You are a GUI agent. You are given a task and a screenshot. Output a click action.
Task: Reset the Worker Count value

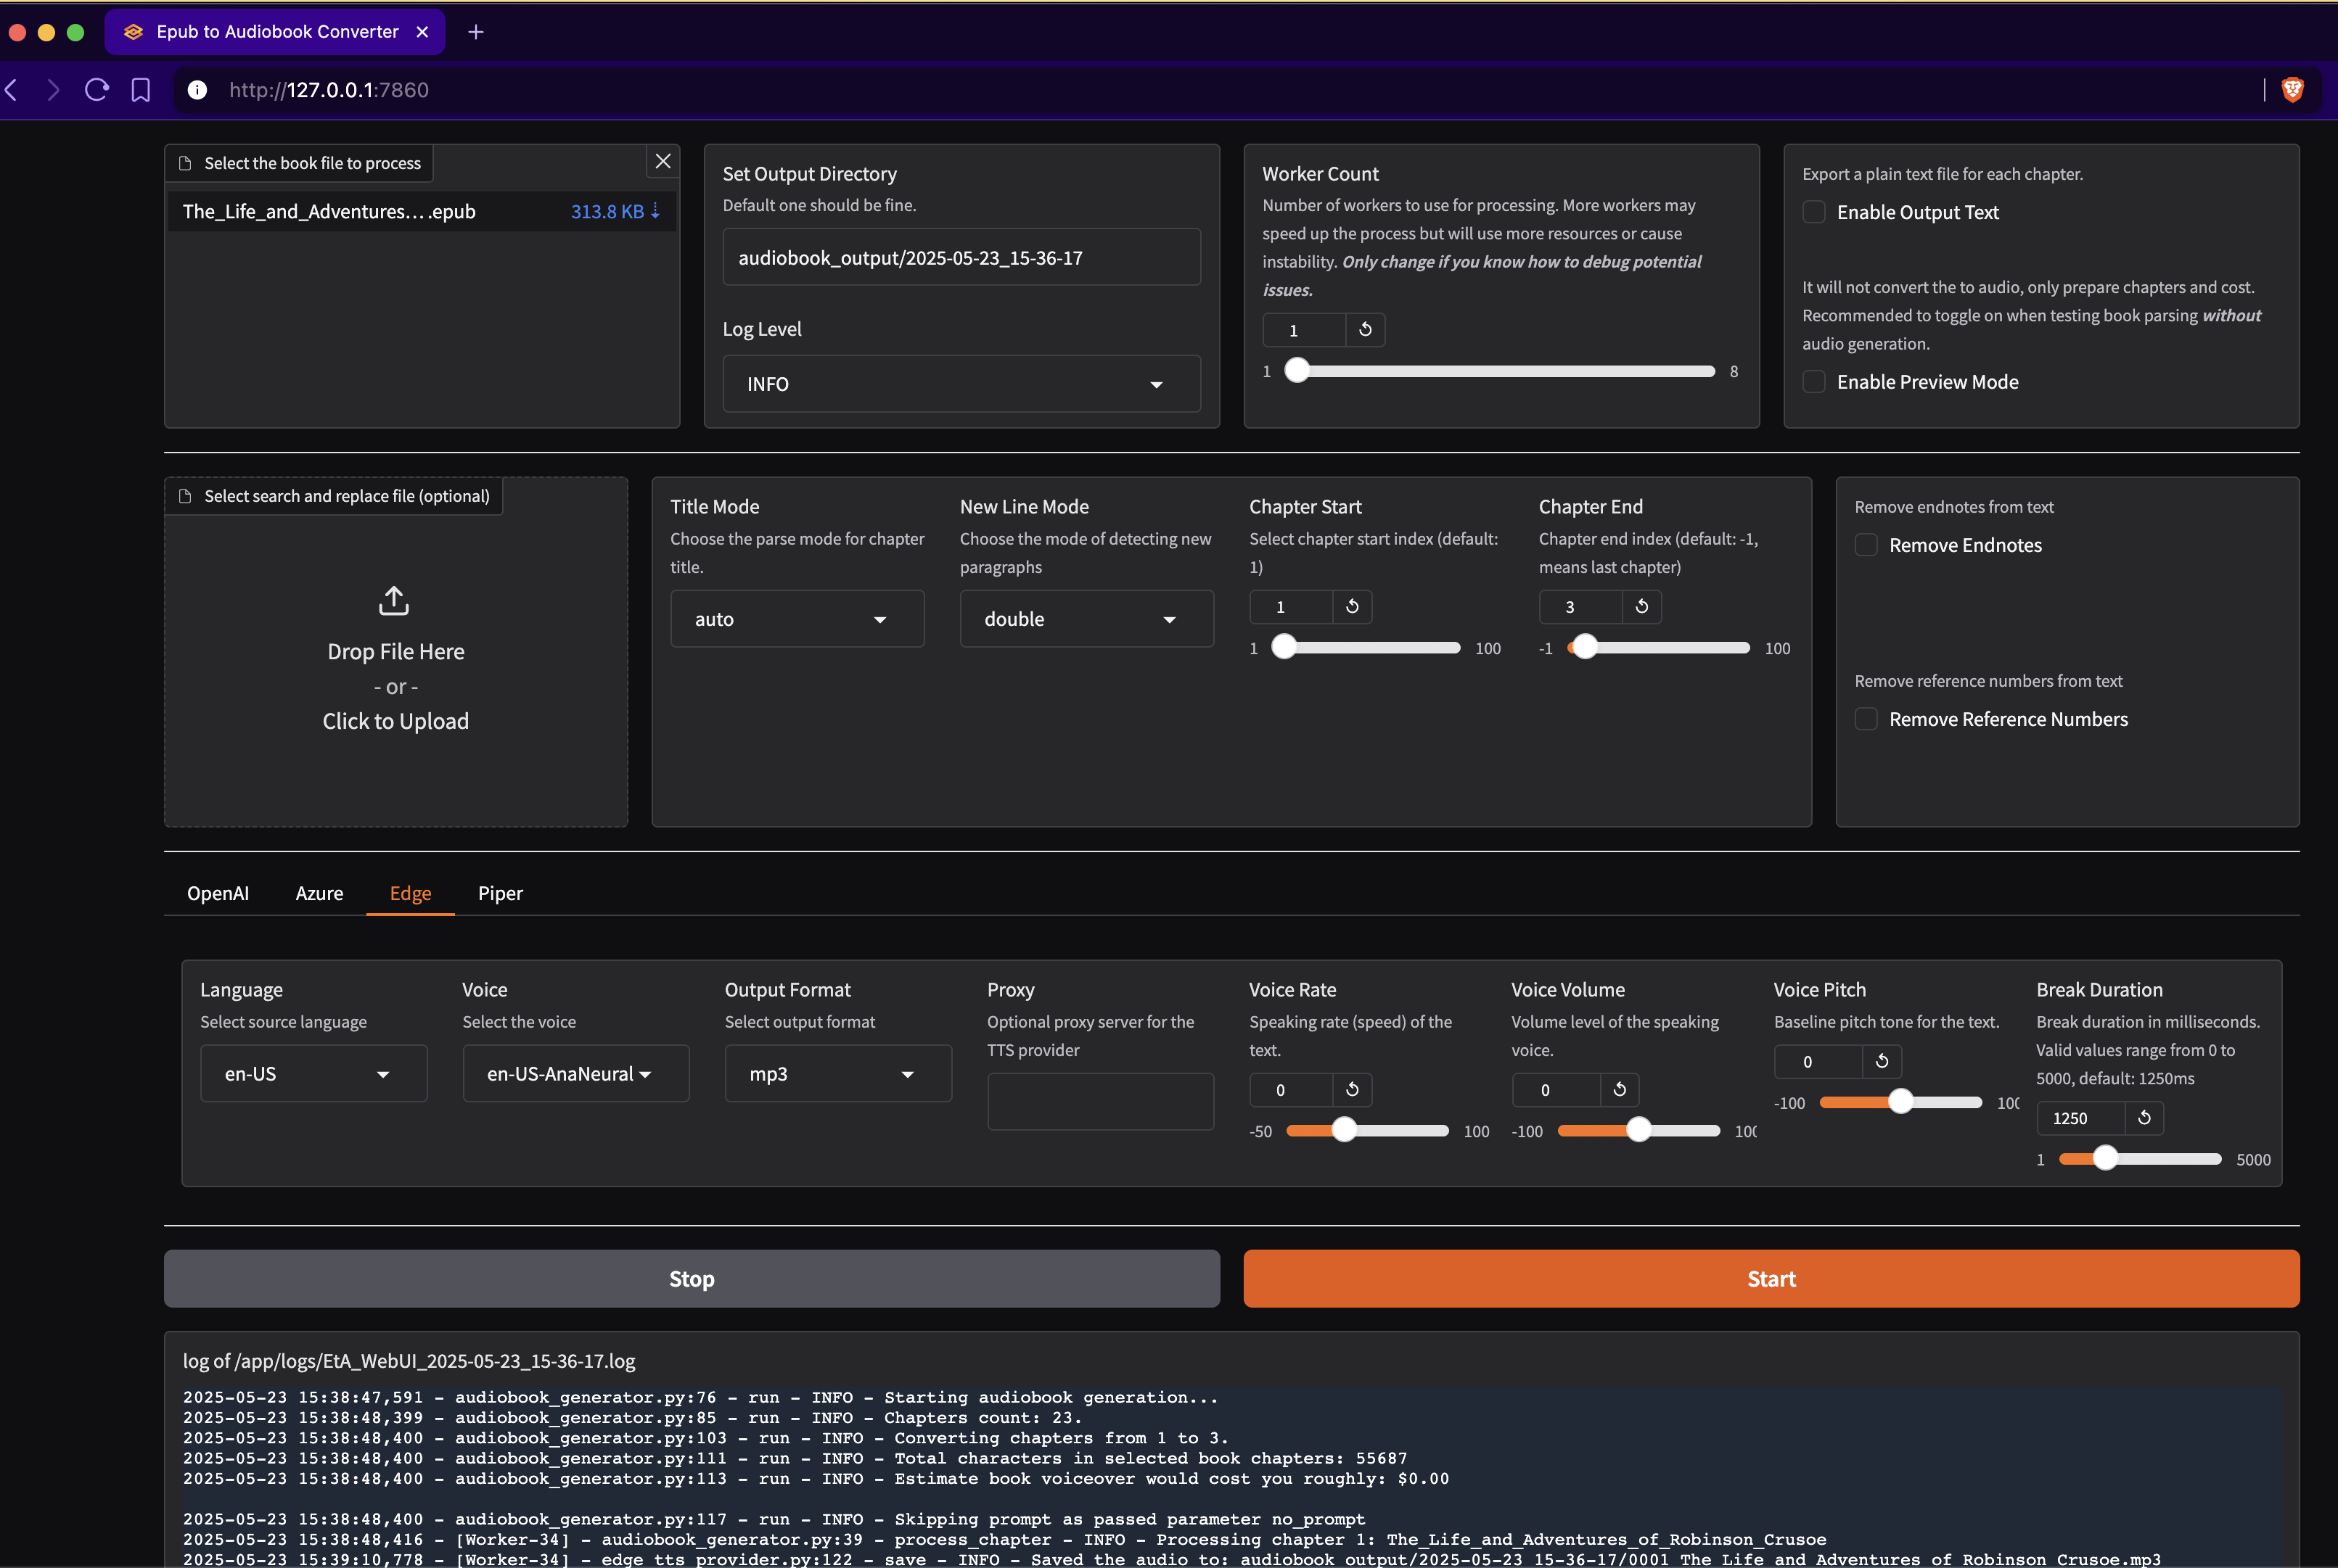1365,330
